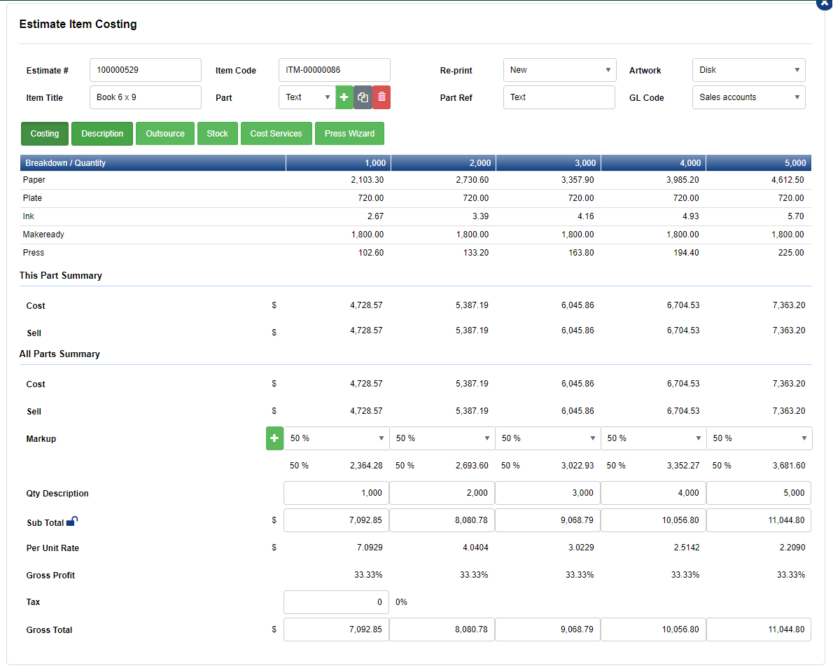
Task: Edit the Item Title field showing Book 6 x 9
Action: [145, 97]
